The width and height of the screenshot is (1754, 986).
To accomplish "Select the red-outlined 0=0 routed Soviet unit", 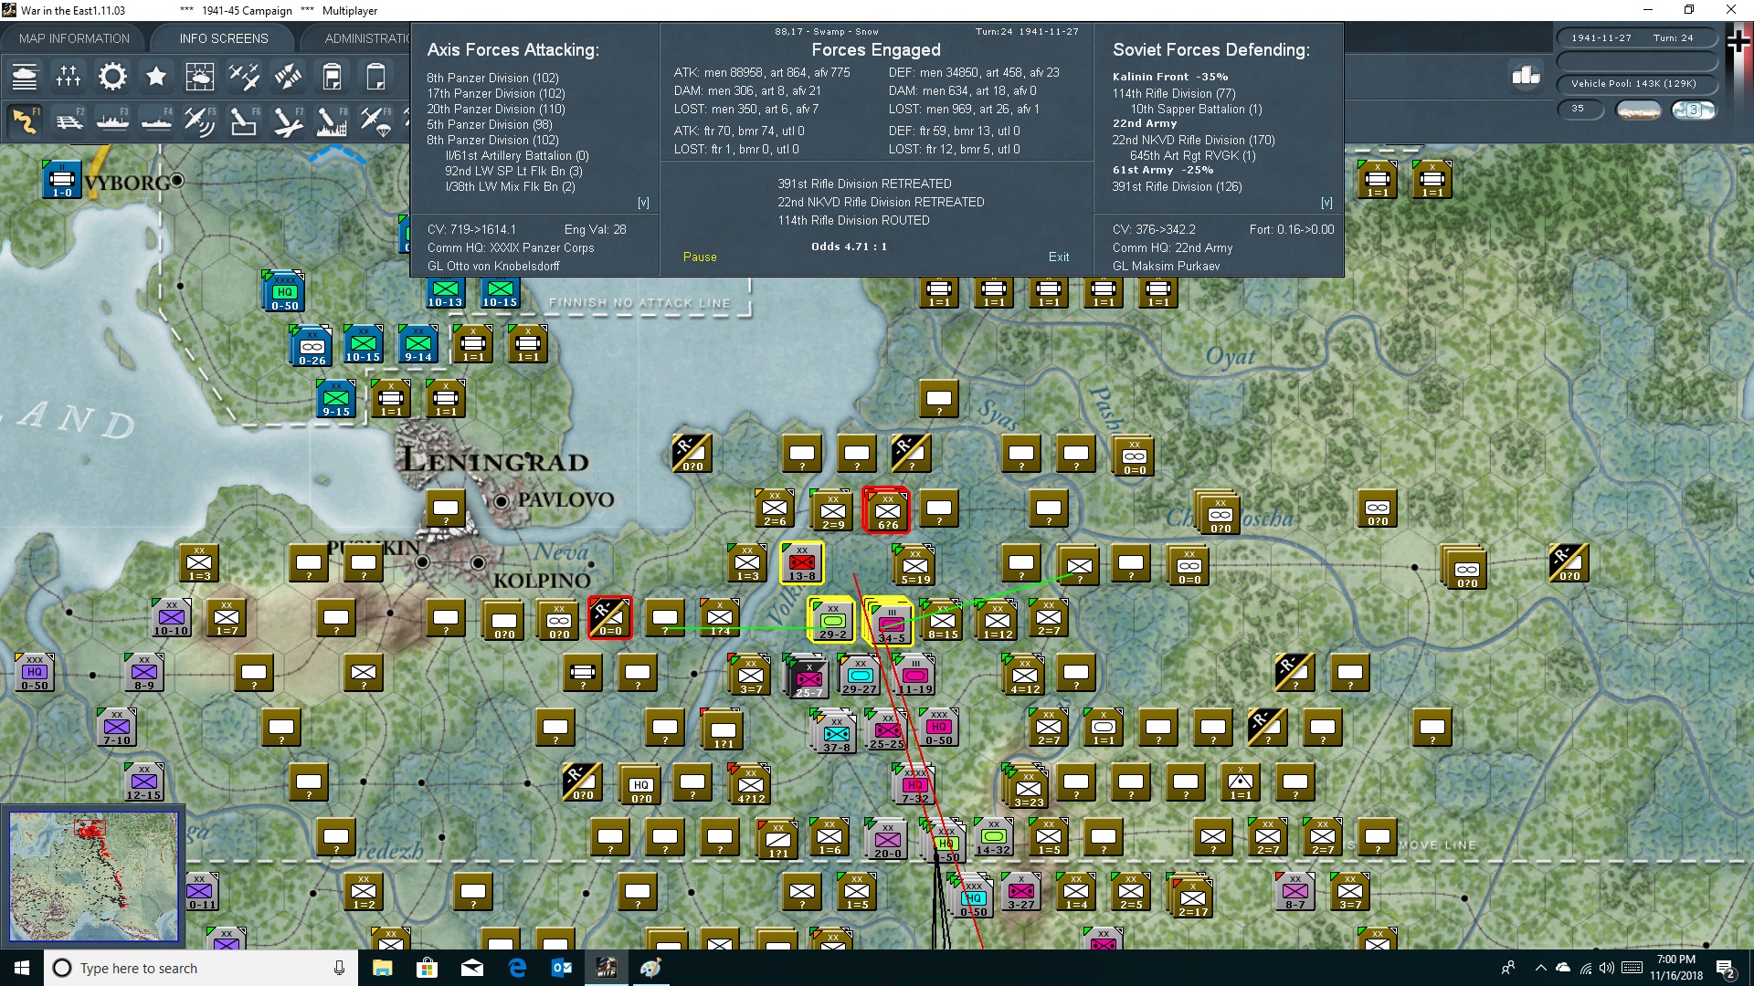I will coord(610,618).
